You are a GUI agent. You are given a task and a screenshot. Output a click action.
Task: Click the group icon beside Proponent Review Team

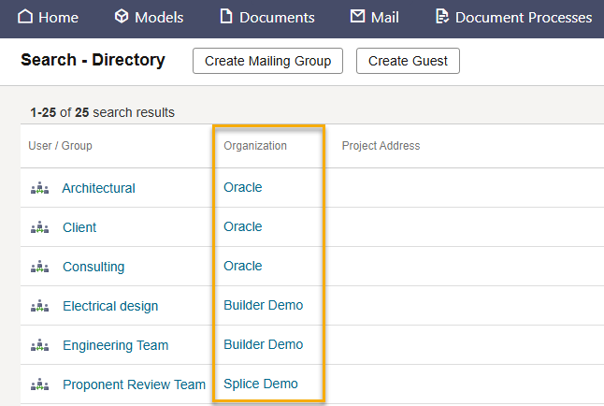[x=39, y=384]
